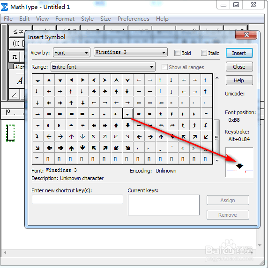Click the symbol grid scroll-down arrow
The height and width of the screenshot is (268, 268).
pyautogui.click(x=217, y=160)
